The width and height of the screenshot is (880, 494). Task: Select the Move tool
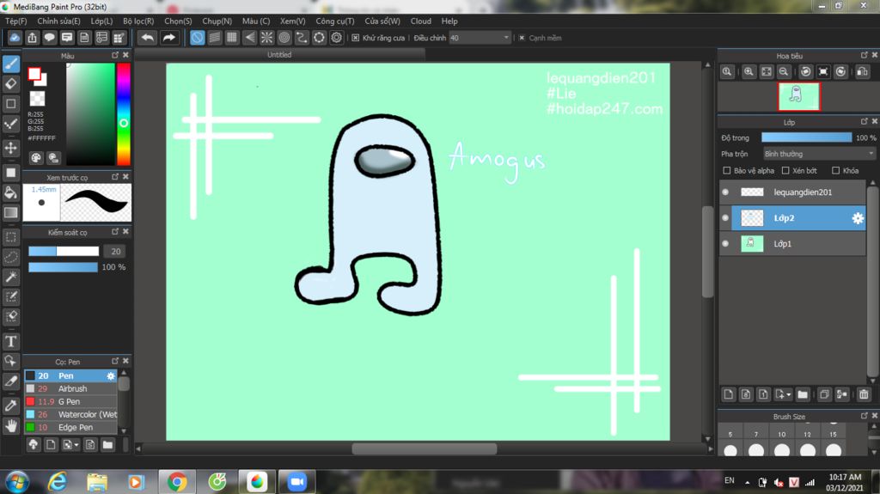11,148
